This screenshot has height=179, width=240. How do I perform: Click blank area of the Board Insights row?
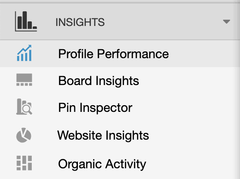coord(191,81)
